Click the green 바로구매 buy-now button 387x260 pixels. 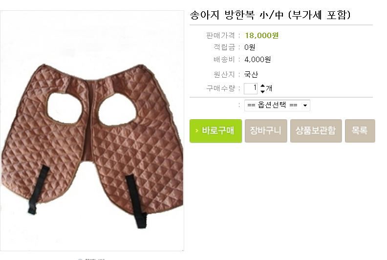(215, 131)
